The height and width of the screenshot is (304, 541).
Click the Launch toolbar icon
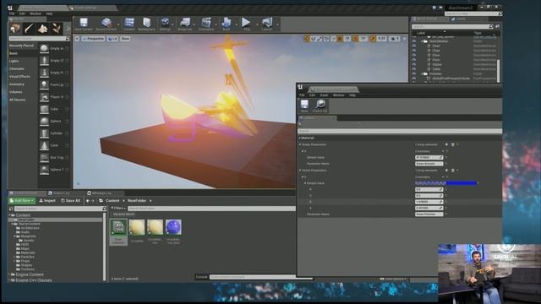click(267, 24)
